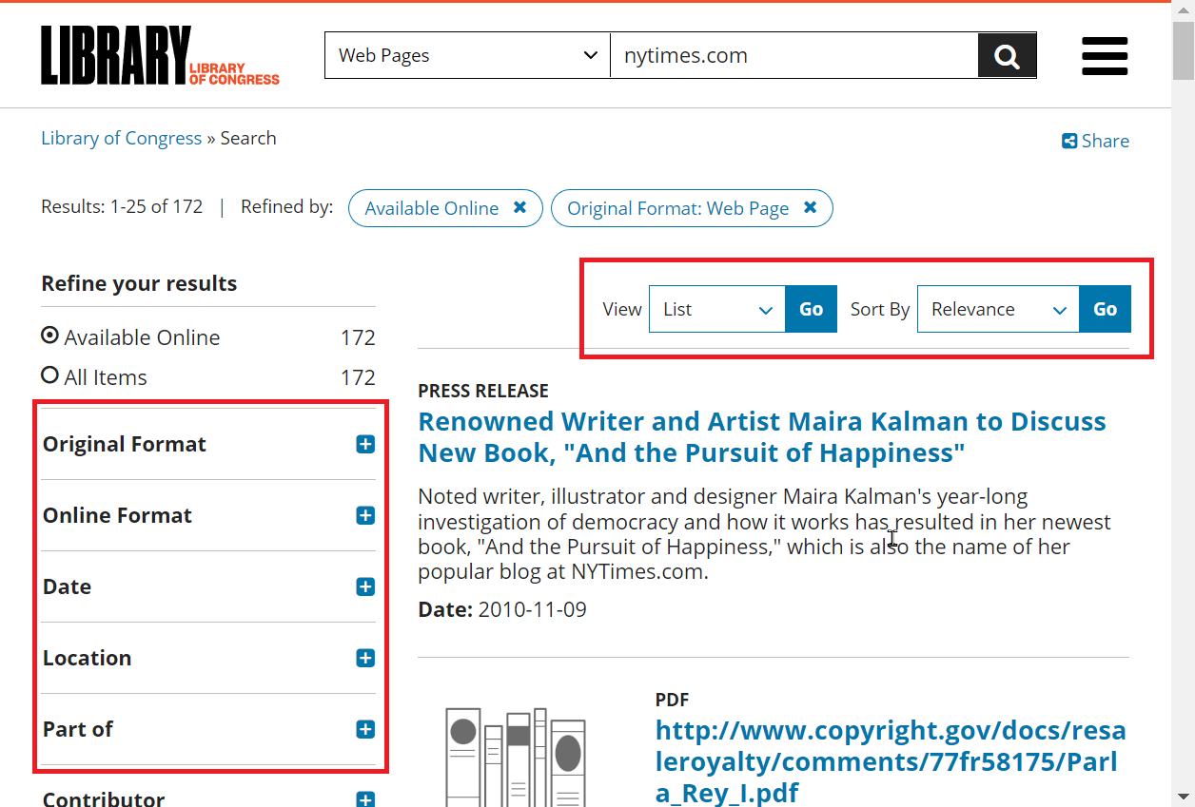Open the copyright.gov Parla_Rey_I.pdf link
1195x807 pixels.
[x=891, y=761]
